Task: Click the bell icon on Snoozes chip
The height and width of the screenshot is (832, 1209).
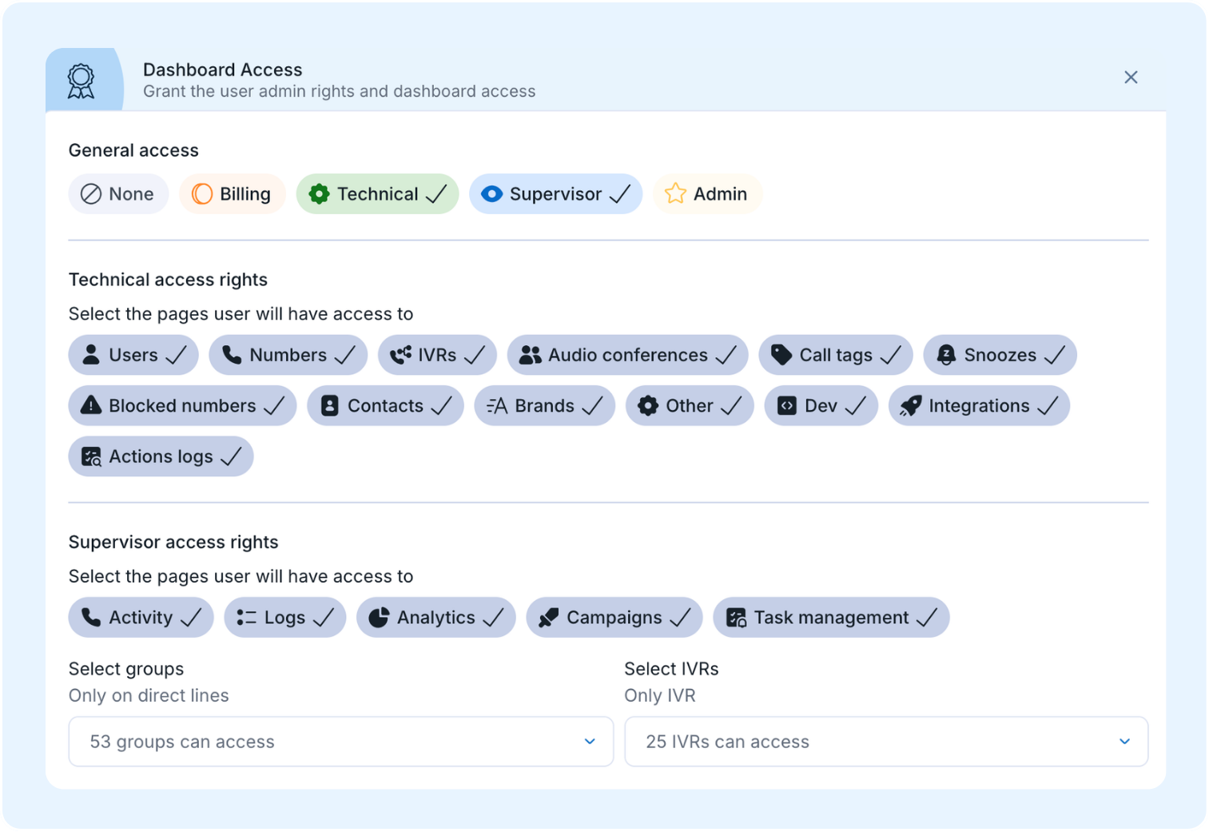Action: 945,355
